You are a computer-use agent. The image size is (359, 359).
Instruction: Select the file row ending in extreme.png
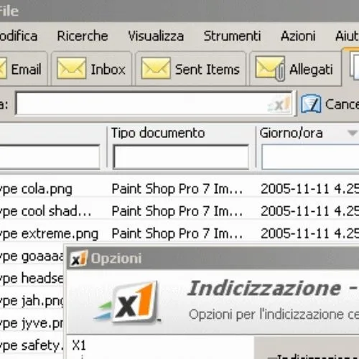[179, 233]
